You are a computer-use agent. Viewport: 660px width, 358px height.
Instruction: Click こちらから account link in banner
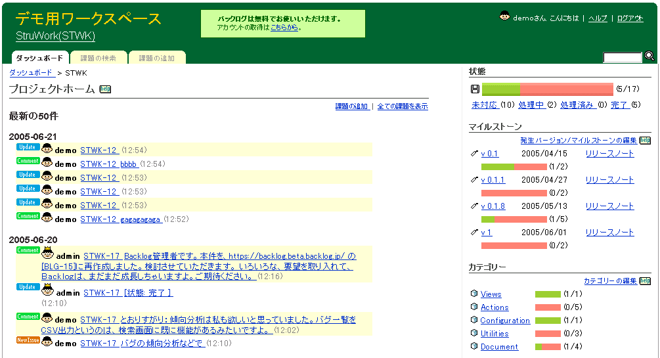coord(284,28)
